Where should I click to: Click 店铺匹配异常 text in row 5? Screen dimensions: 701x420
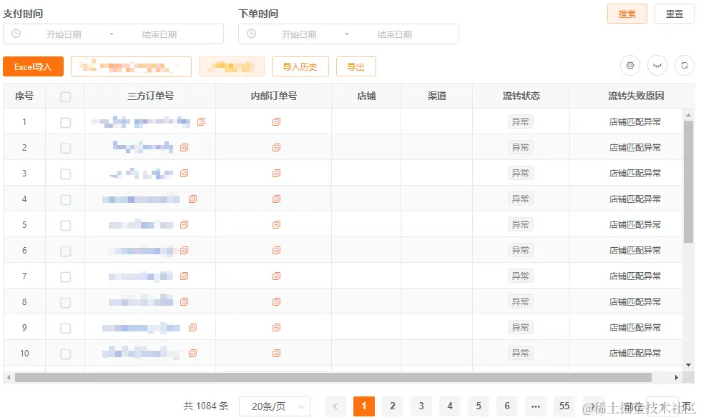click(635, 224)
